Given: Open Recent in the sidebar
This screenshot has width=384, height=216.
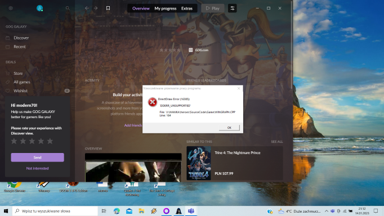Looking at the screenshot, I should tap(20, 47).
